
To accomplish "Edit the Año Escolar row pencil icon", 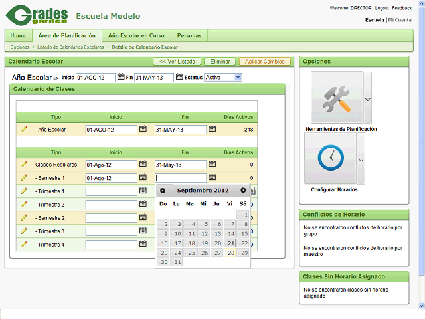I will 24,130.
